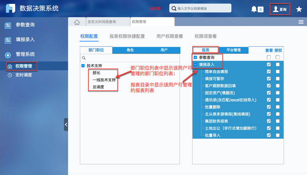This screenshot has width=307, height=175.
Task: Click the 未注册 status link
Action: (x=155, y=9)
